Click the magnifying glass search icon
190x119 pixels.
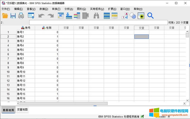pos(150,16)
